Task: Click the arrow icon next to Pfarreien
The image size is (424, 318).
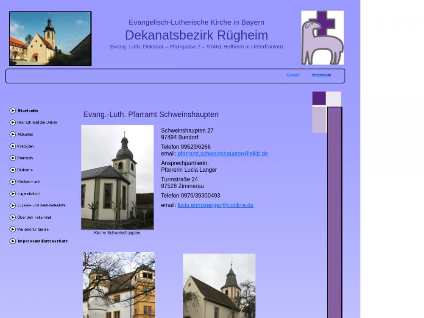Action: (13, 158)
